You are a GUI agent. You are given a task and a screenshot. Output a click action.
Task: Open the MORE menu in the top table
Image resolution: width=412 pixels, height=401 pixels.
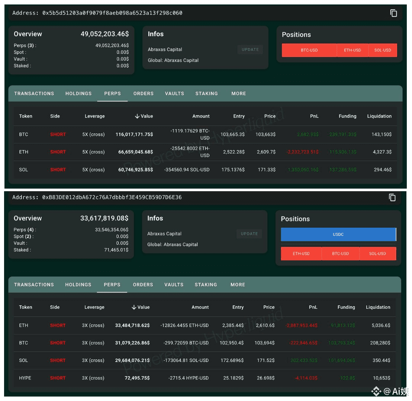238,93
